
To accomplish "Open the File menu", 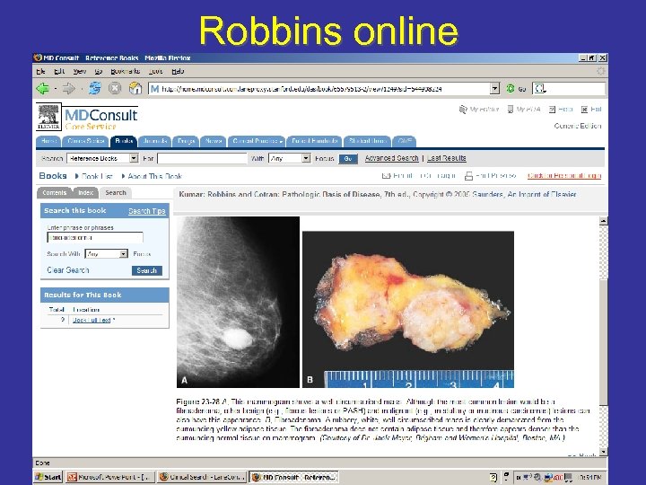I will 40,71.
